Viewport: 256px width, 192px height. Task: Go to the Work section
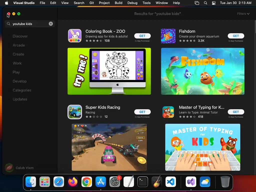tap(17, 63)
